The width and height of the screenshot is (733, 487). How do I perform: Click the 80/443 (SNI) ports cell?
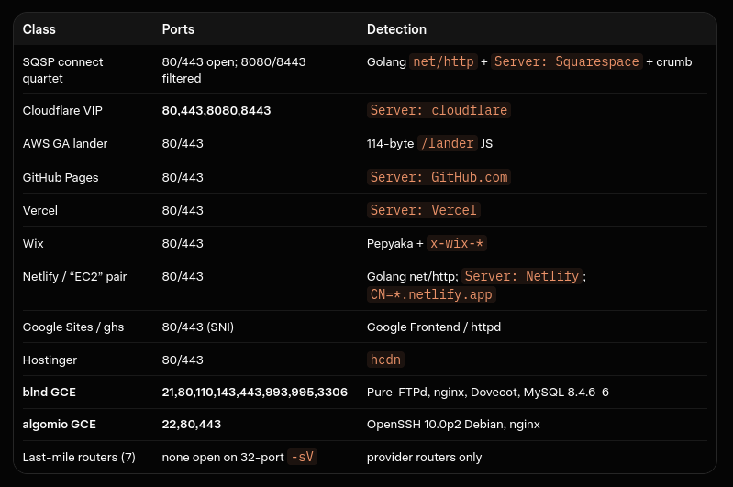point(198,327)
